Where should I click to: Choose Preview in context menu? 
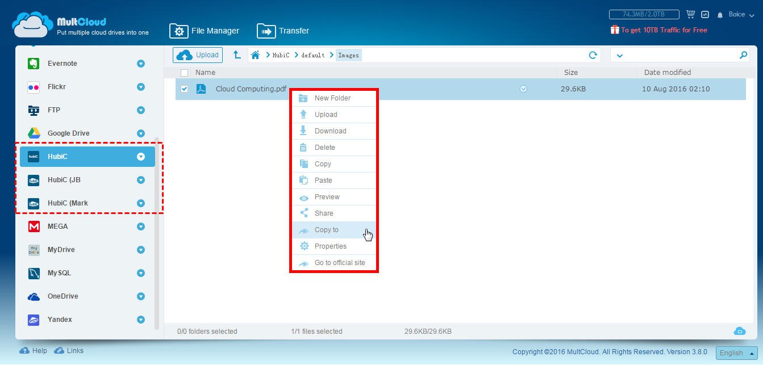click(x=333, y=197)
